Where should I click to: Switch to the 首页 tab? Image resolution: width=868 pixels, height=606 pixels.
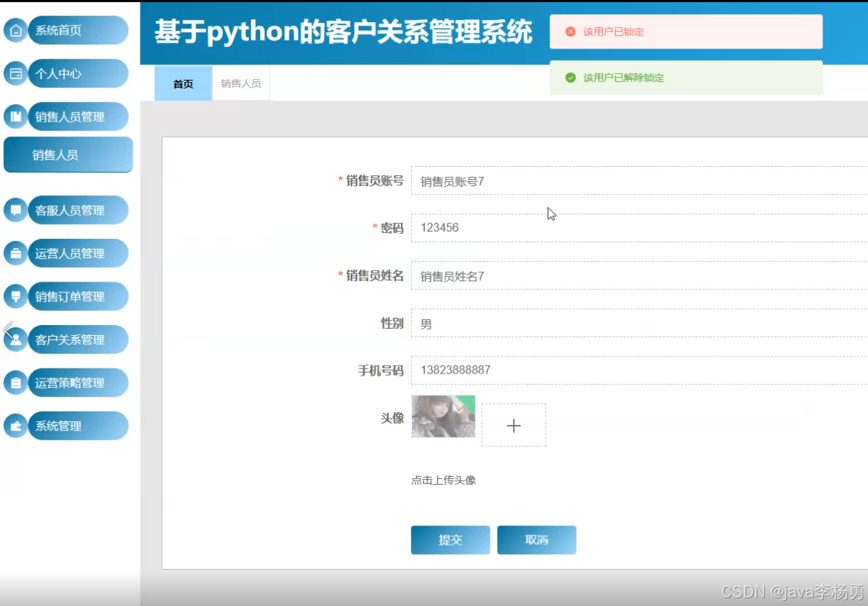point(182,83)
